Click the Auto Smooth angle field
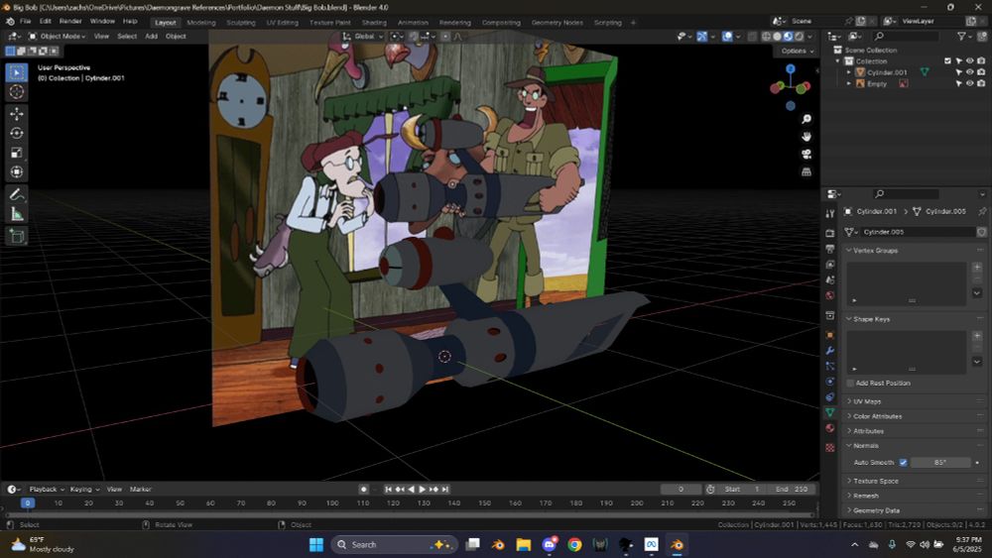 [938, 463]
